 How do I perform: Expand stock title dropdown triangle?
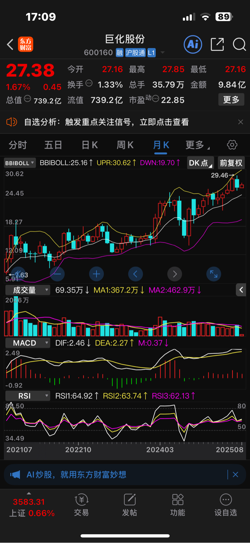click(162, 53)
